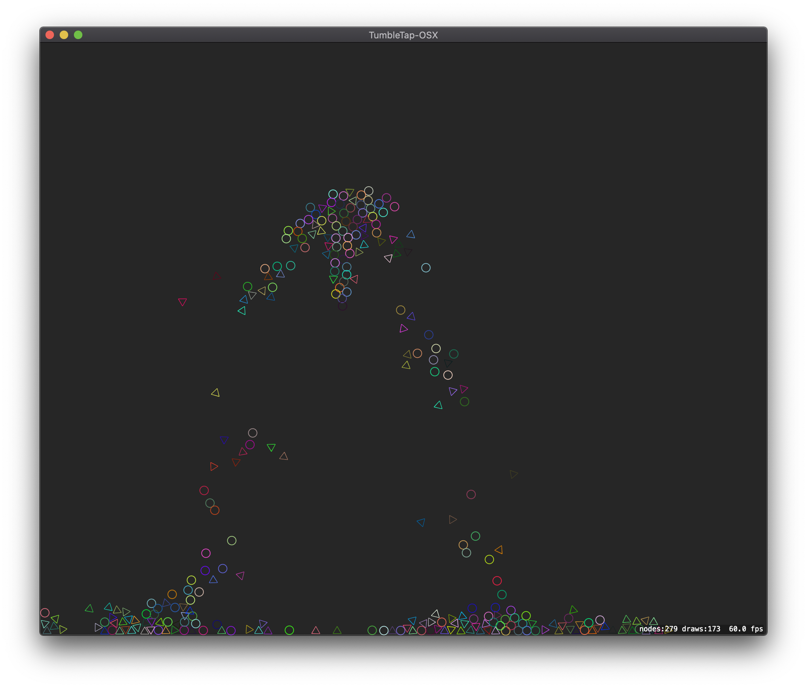Click the blue triangle left of brown triangle
The width and height of the screenshot is (807, 688).
tap(421, 522)
